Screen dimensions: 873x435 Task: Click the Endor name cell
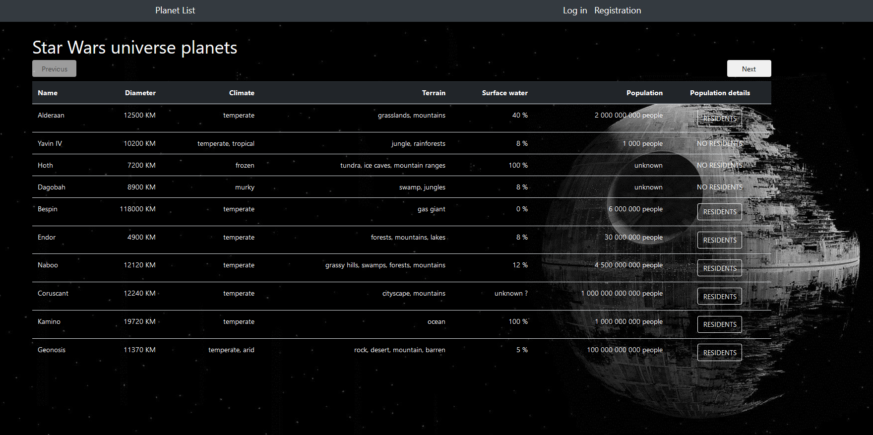point(47,237)
